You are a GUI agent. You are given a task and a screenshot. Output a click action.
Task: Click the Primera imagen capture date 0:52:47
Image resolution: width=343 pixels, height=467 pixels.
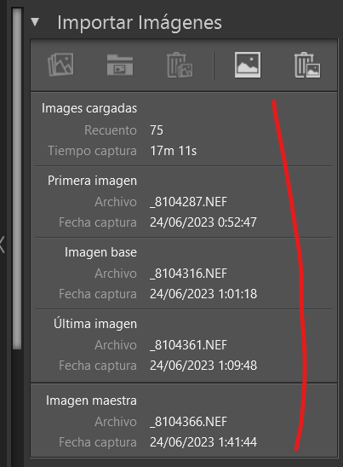coord(203,222)
